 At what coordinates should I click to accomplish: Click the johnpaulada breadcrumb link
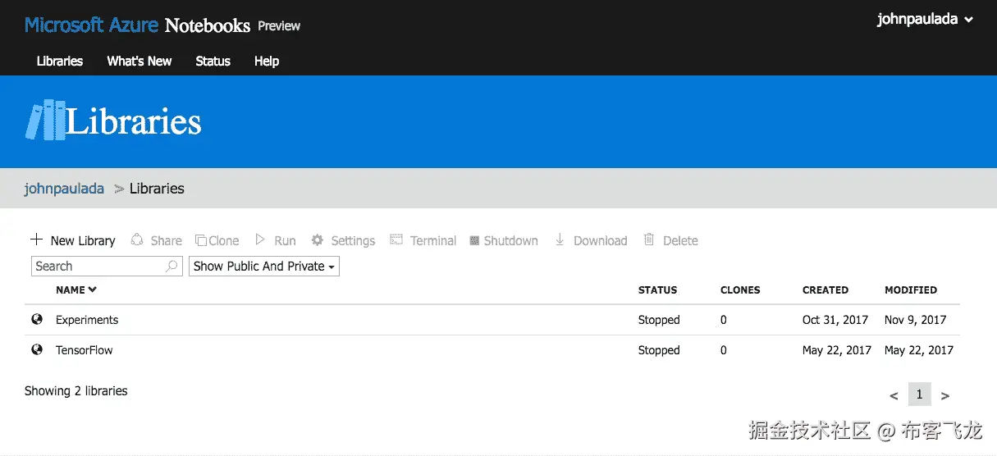pos(64,189)
